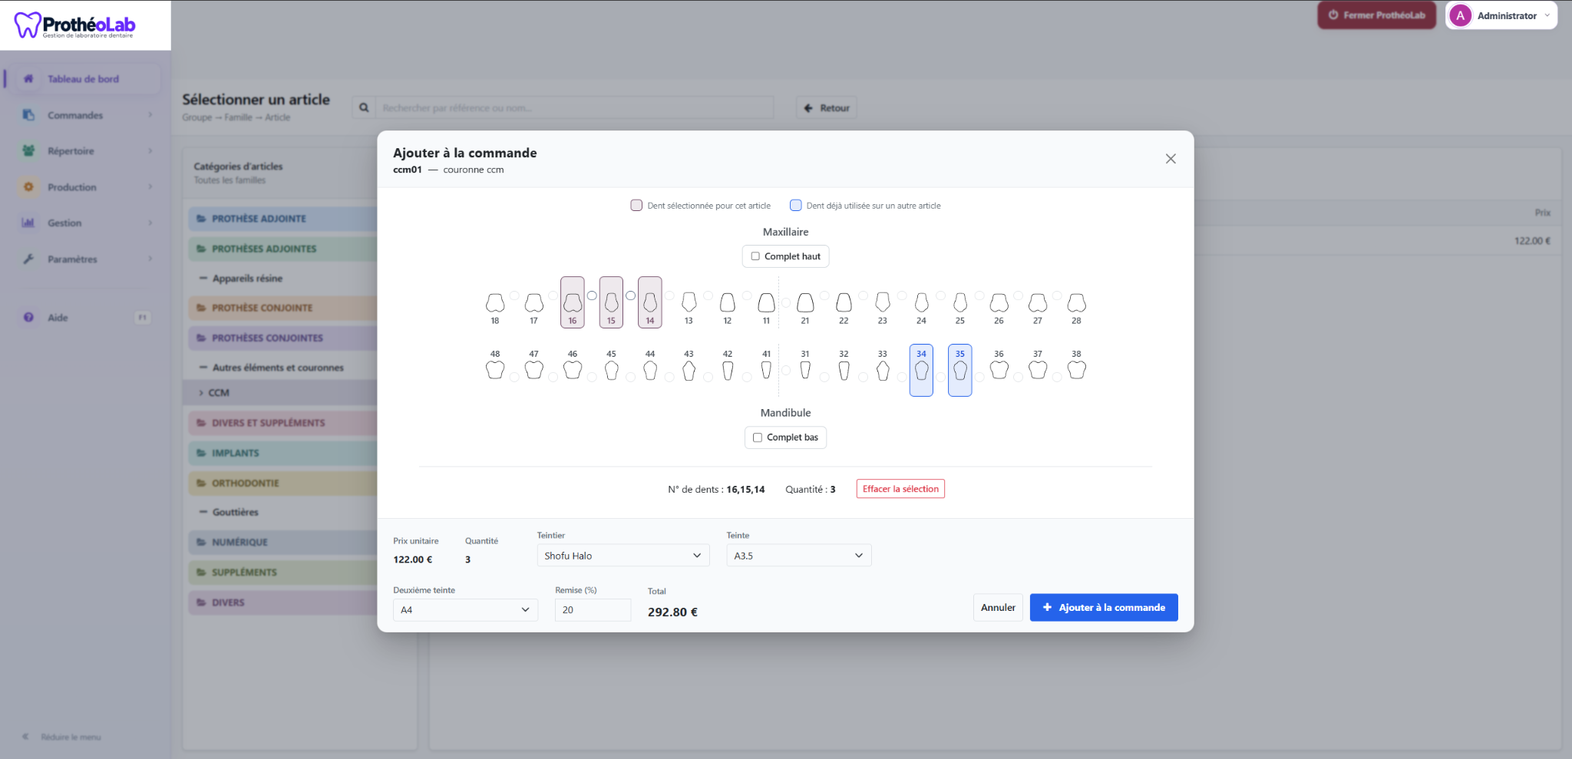Deselect highlighted tooth 14

click(650, 302)
